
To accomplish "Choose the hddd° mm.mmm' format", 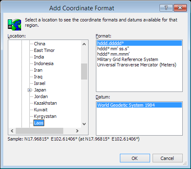I will (139, 54).
